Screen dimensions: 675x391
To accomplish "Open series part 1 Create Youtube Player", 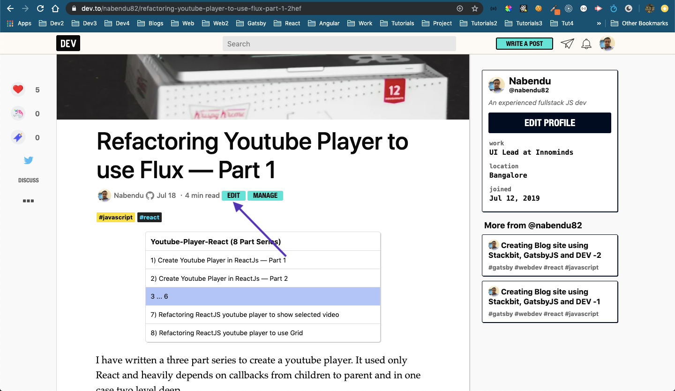I will click(x=263, y=260).
